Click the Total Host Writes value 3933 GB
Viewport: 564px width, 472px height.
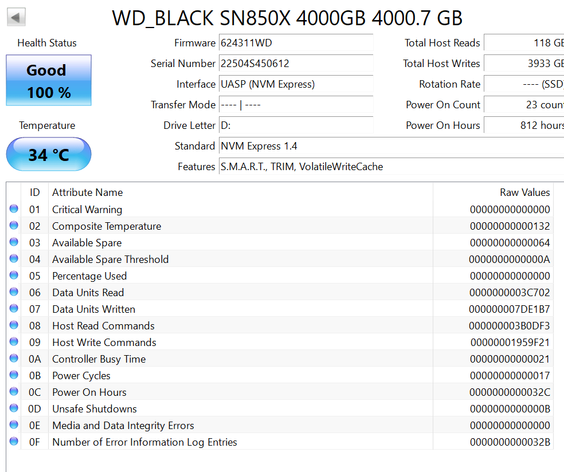coord(524,63)
